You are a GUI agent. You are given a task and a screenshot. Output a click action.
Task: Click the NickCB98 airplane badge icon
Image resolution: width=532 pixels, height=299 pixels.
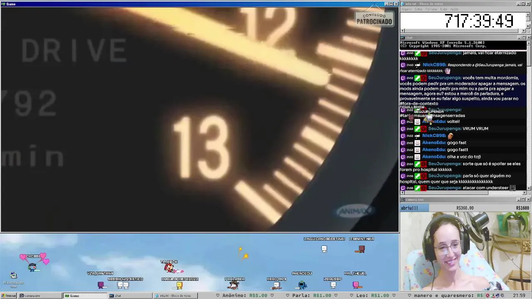[417, 136]
